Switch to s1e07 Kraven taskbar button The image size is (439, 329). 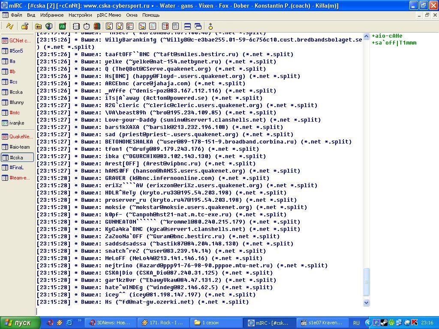click(322, 323)
